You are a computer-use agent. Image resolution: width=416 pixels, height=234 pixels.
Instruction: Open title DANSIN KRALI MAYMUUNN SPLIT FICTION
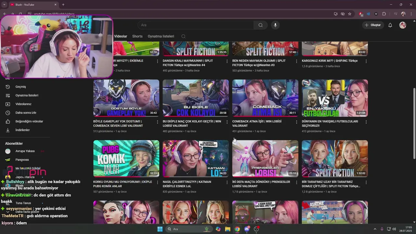tap(188, 63)
